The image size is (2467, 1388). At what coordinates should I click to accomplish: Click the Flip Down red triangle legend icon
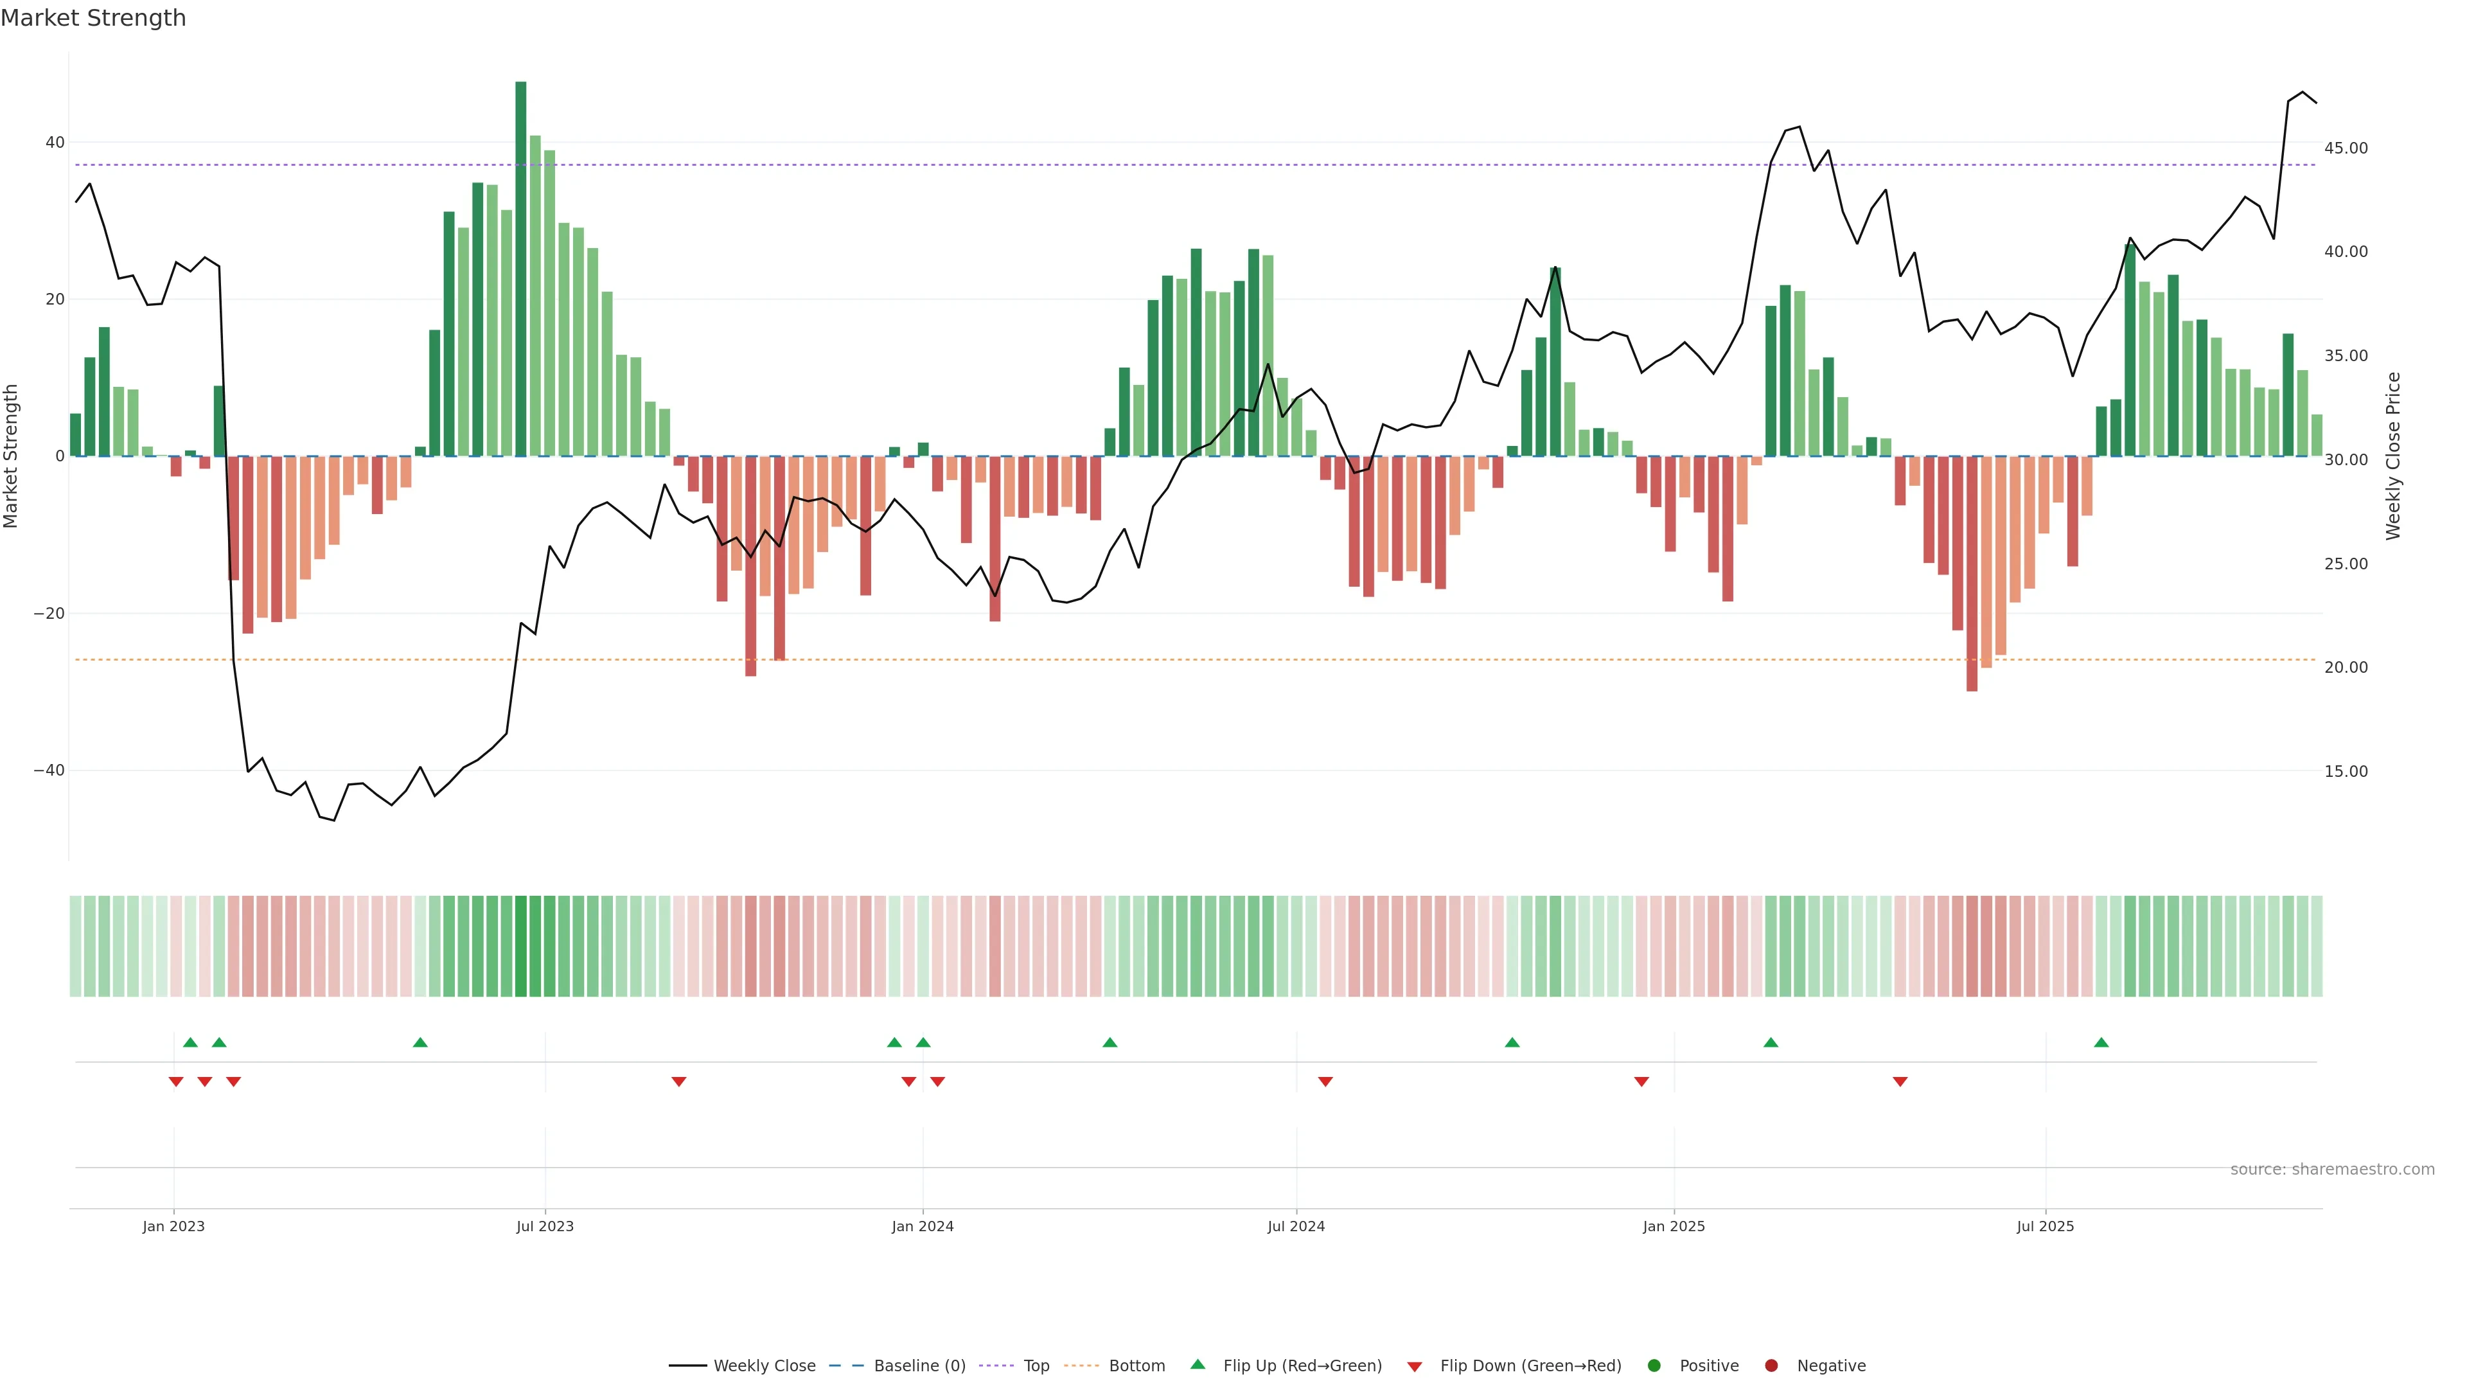click(1415, 1367)
